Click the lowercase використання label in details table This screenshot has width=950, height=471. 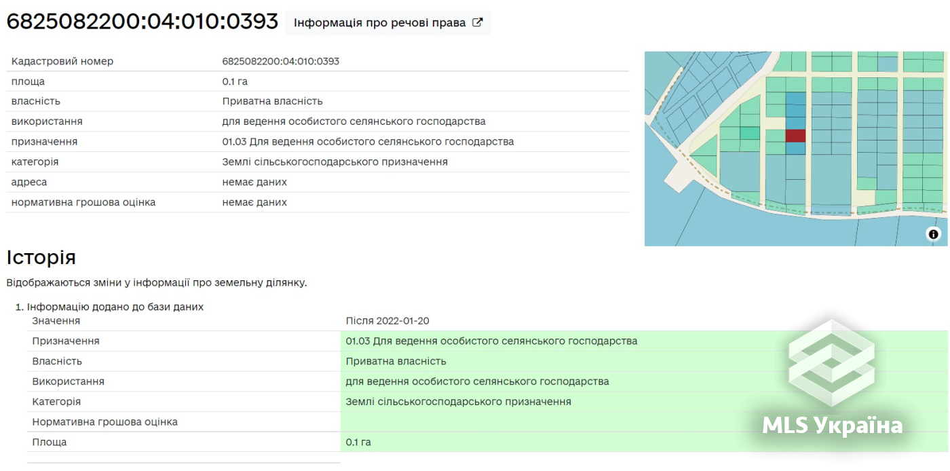point(47,121)
